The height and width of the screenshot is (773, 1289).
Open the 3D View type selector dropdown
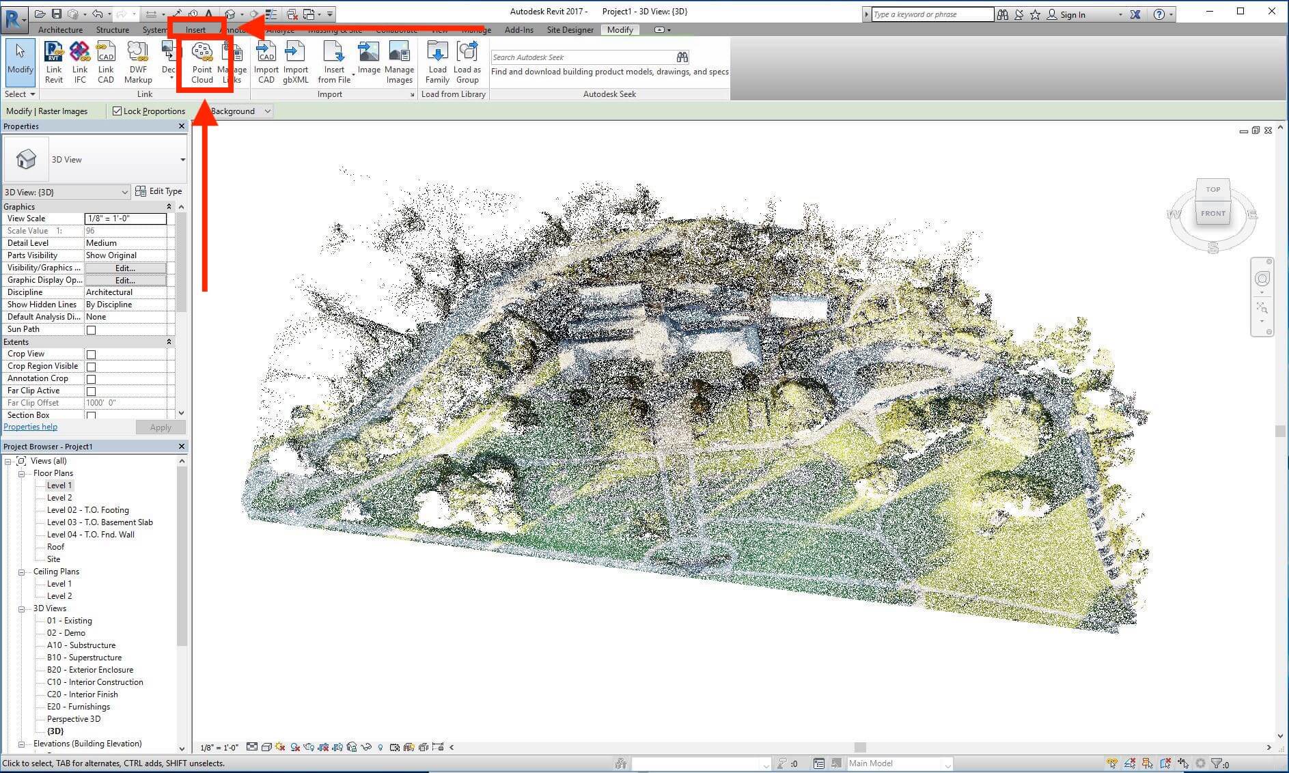click(182, 160)
